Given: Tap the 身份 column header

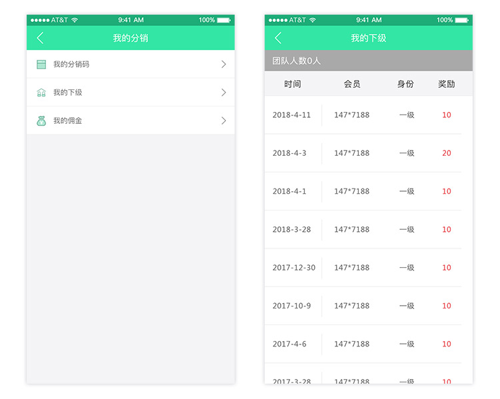Looking at the screenshot, I should 405,84.
